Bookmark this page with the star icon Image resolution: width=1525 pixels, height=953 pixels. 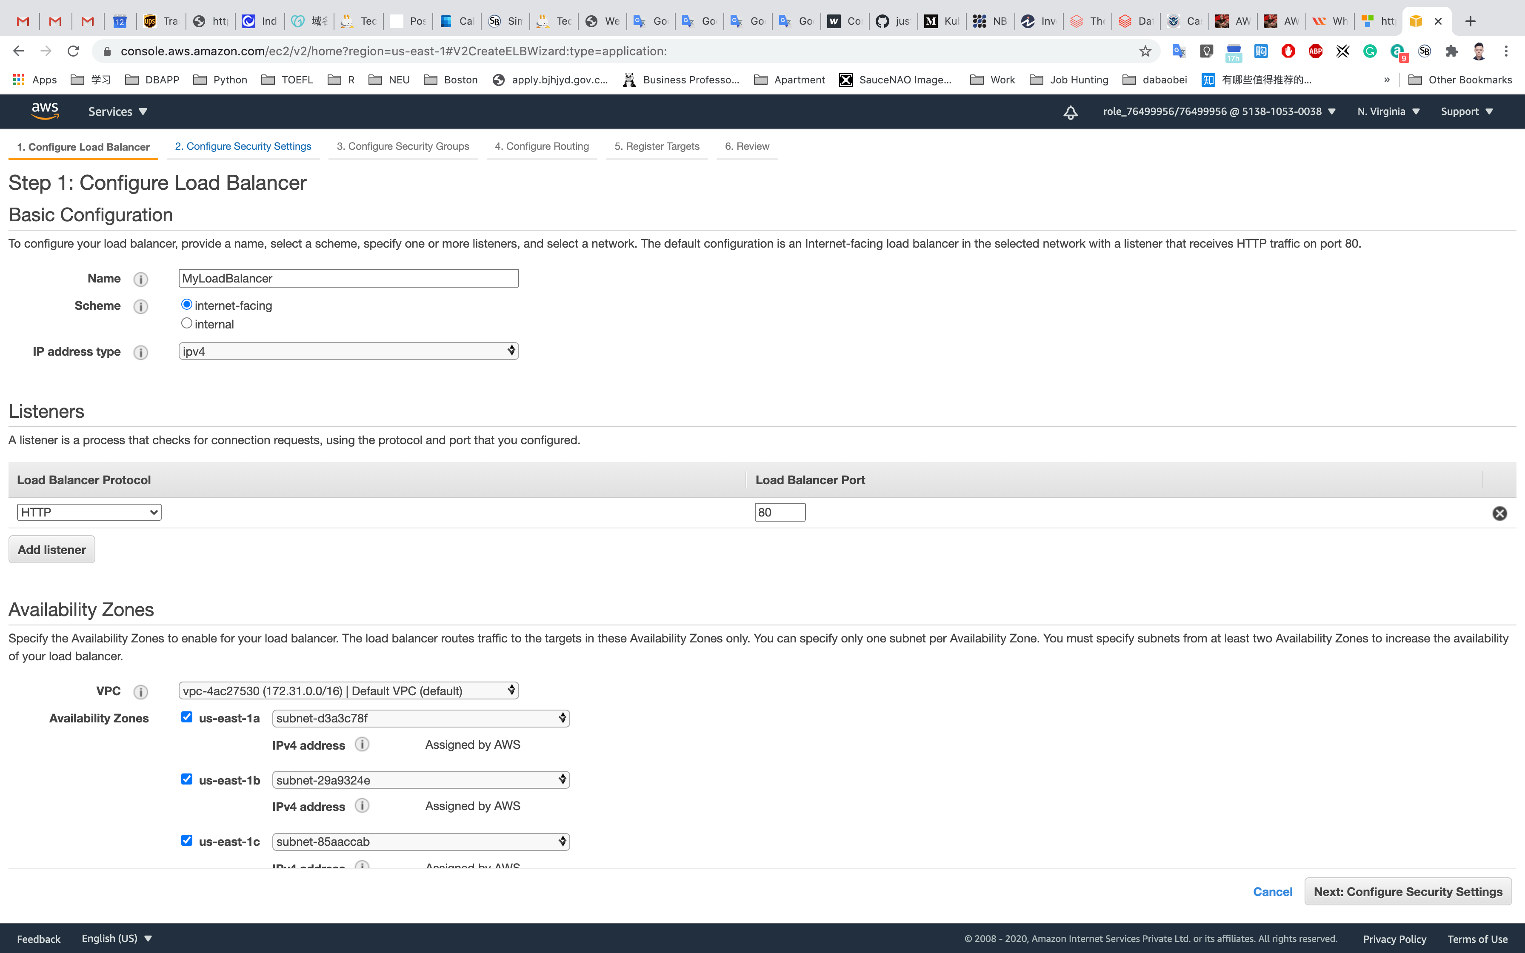1145,51
